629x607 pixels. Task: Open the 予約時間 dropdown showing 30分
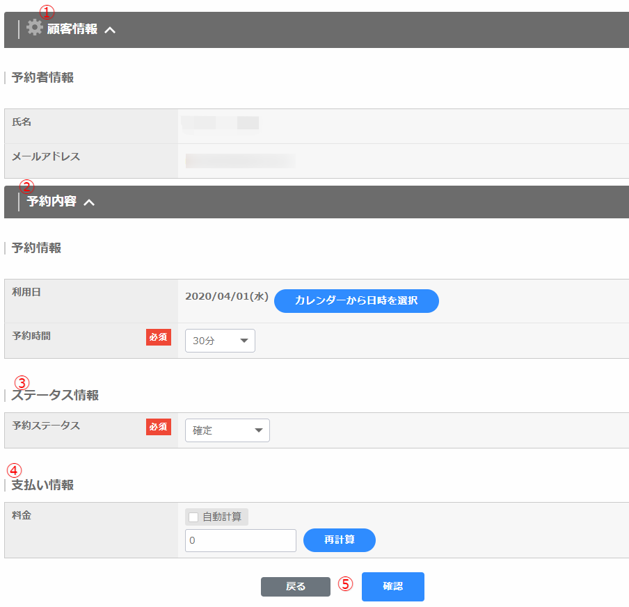click(x=220, y=341)
